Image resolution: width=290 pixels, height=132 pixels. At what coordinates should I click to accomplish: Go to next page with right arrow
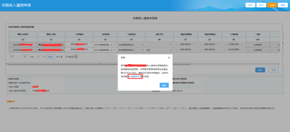25,56
